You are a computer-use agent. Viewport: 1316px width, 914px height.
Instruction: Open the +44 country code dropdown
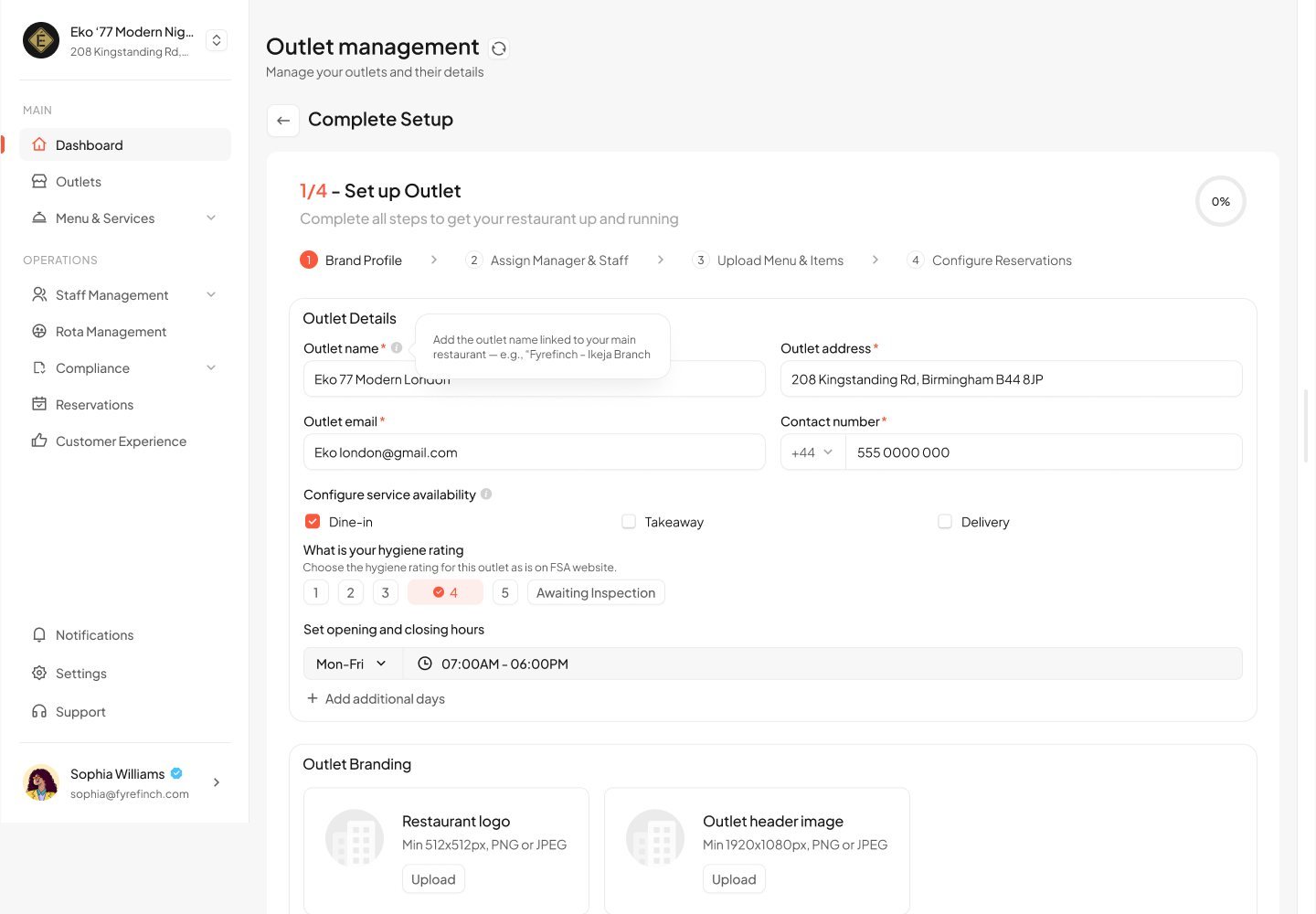[812, 452]
